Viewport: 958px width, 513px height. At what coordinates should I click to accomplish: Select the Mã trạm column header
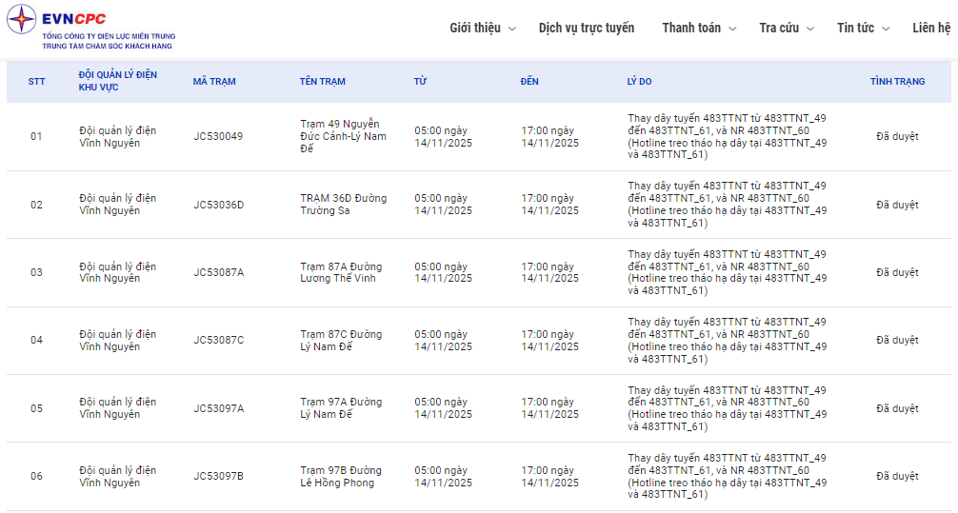[x=214, y=82]
